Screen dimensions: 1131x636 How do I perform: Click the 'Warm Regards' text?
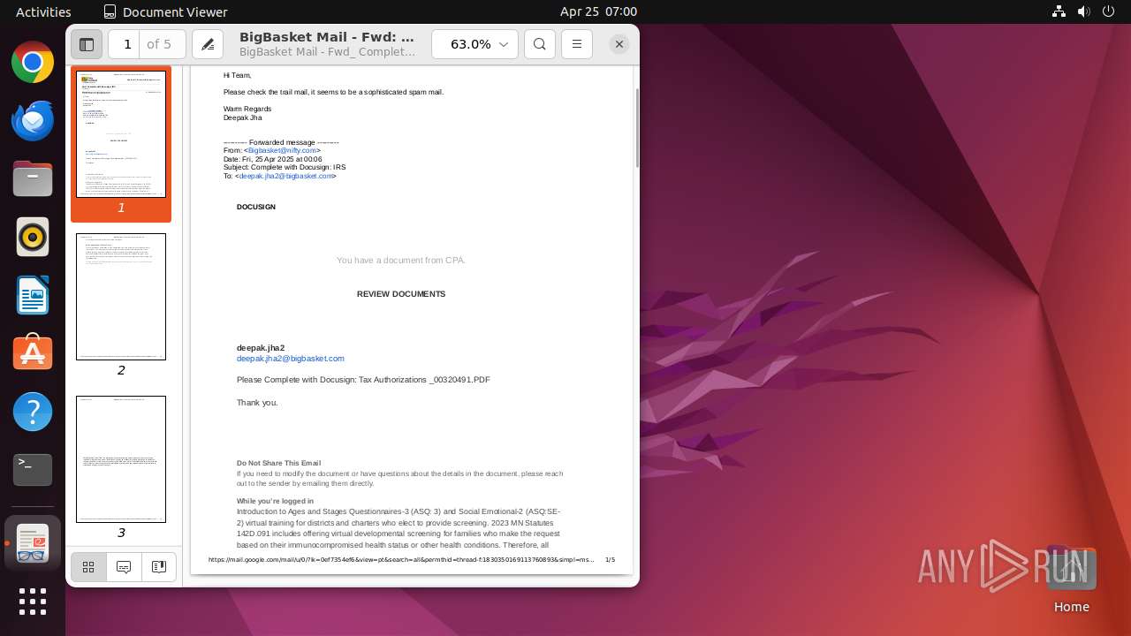click(247, 110)
